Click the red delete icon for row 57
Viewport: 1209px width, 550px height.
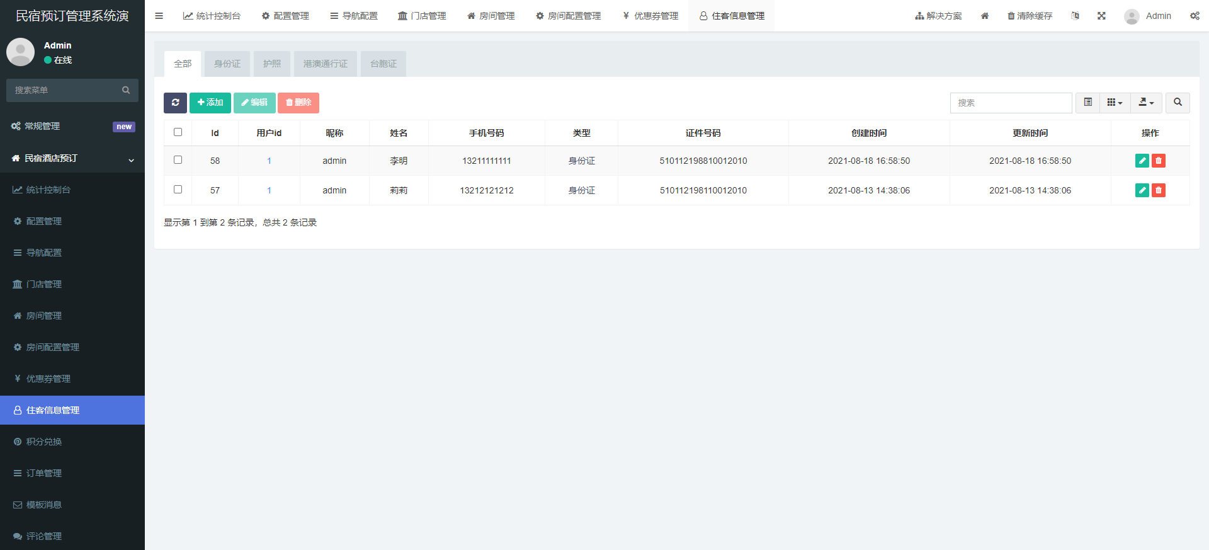tap(1158, 190)
